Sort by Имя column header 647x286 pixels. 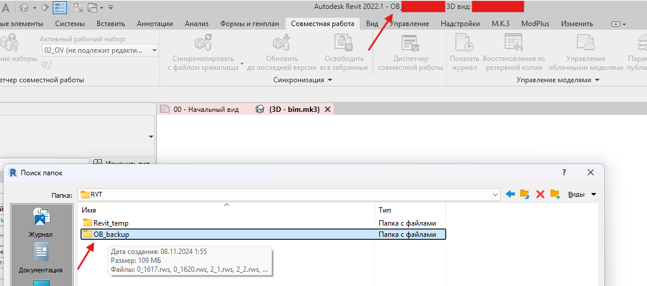pyautogui.click(x=226, y=210)
